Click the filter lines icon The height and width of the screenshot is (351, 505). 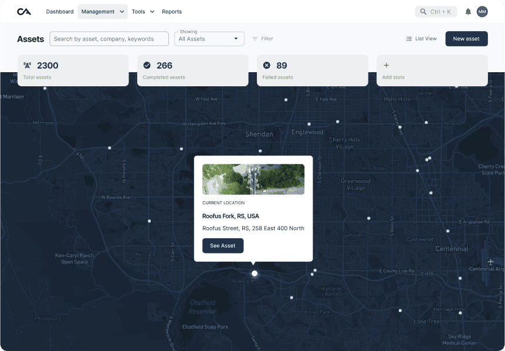click(255, 39)
